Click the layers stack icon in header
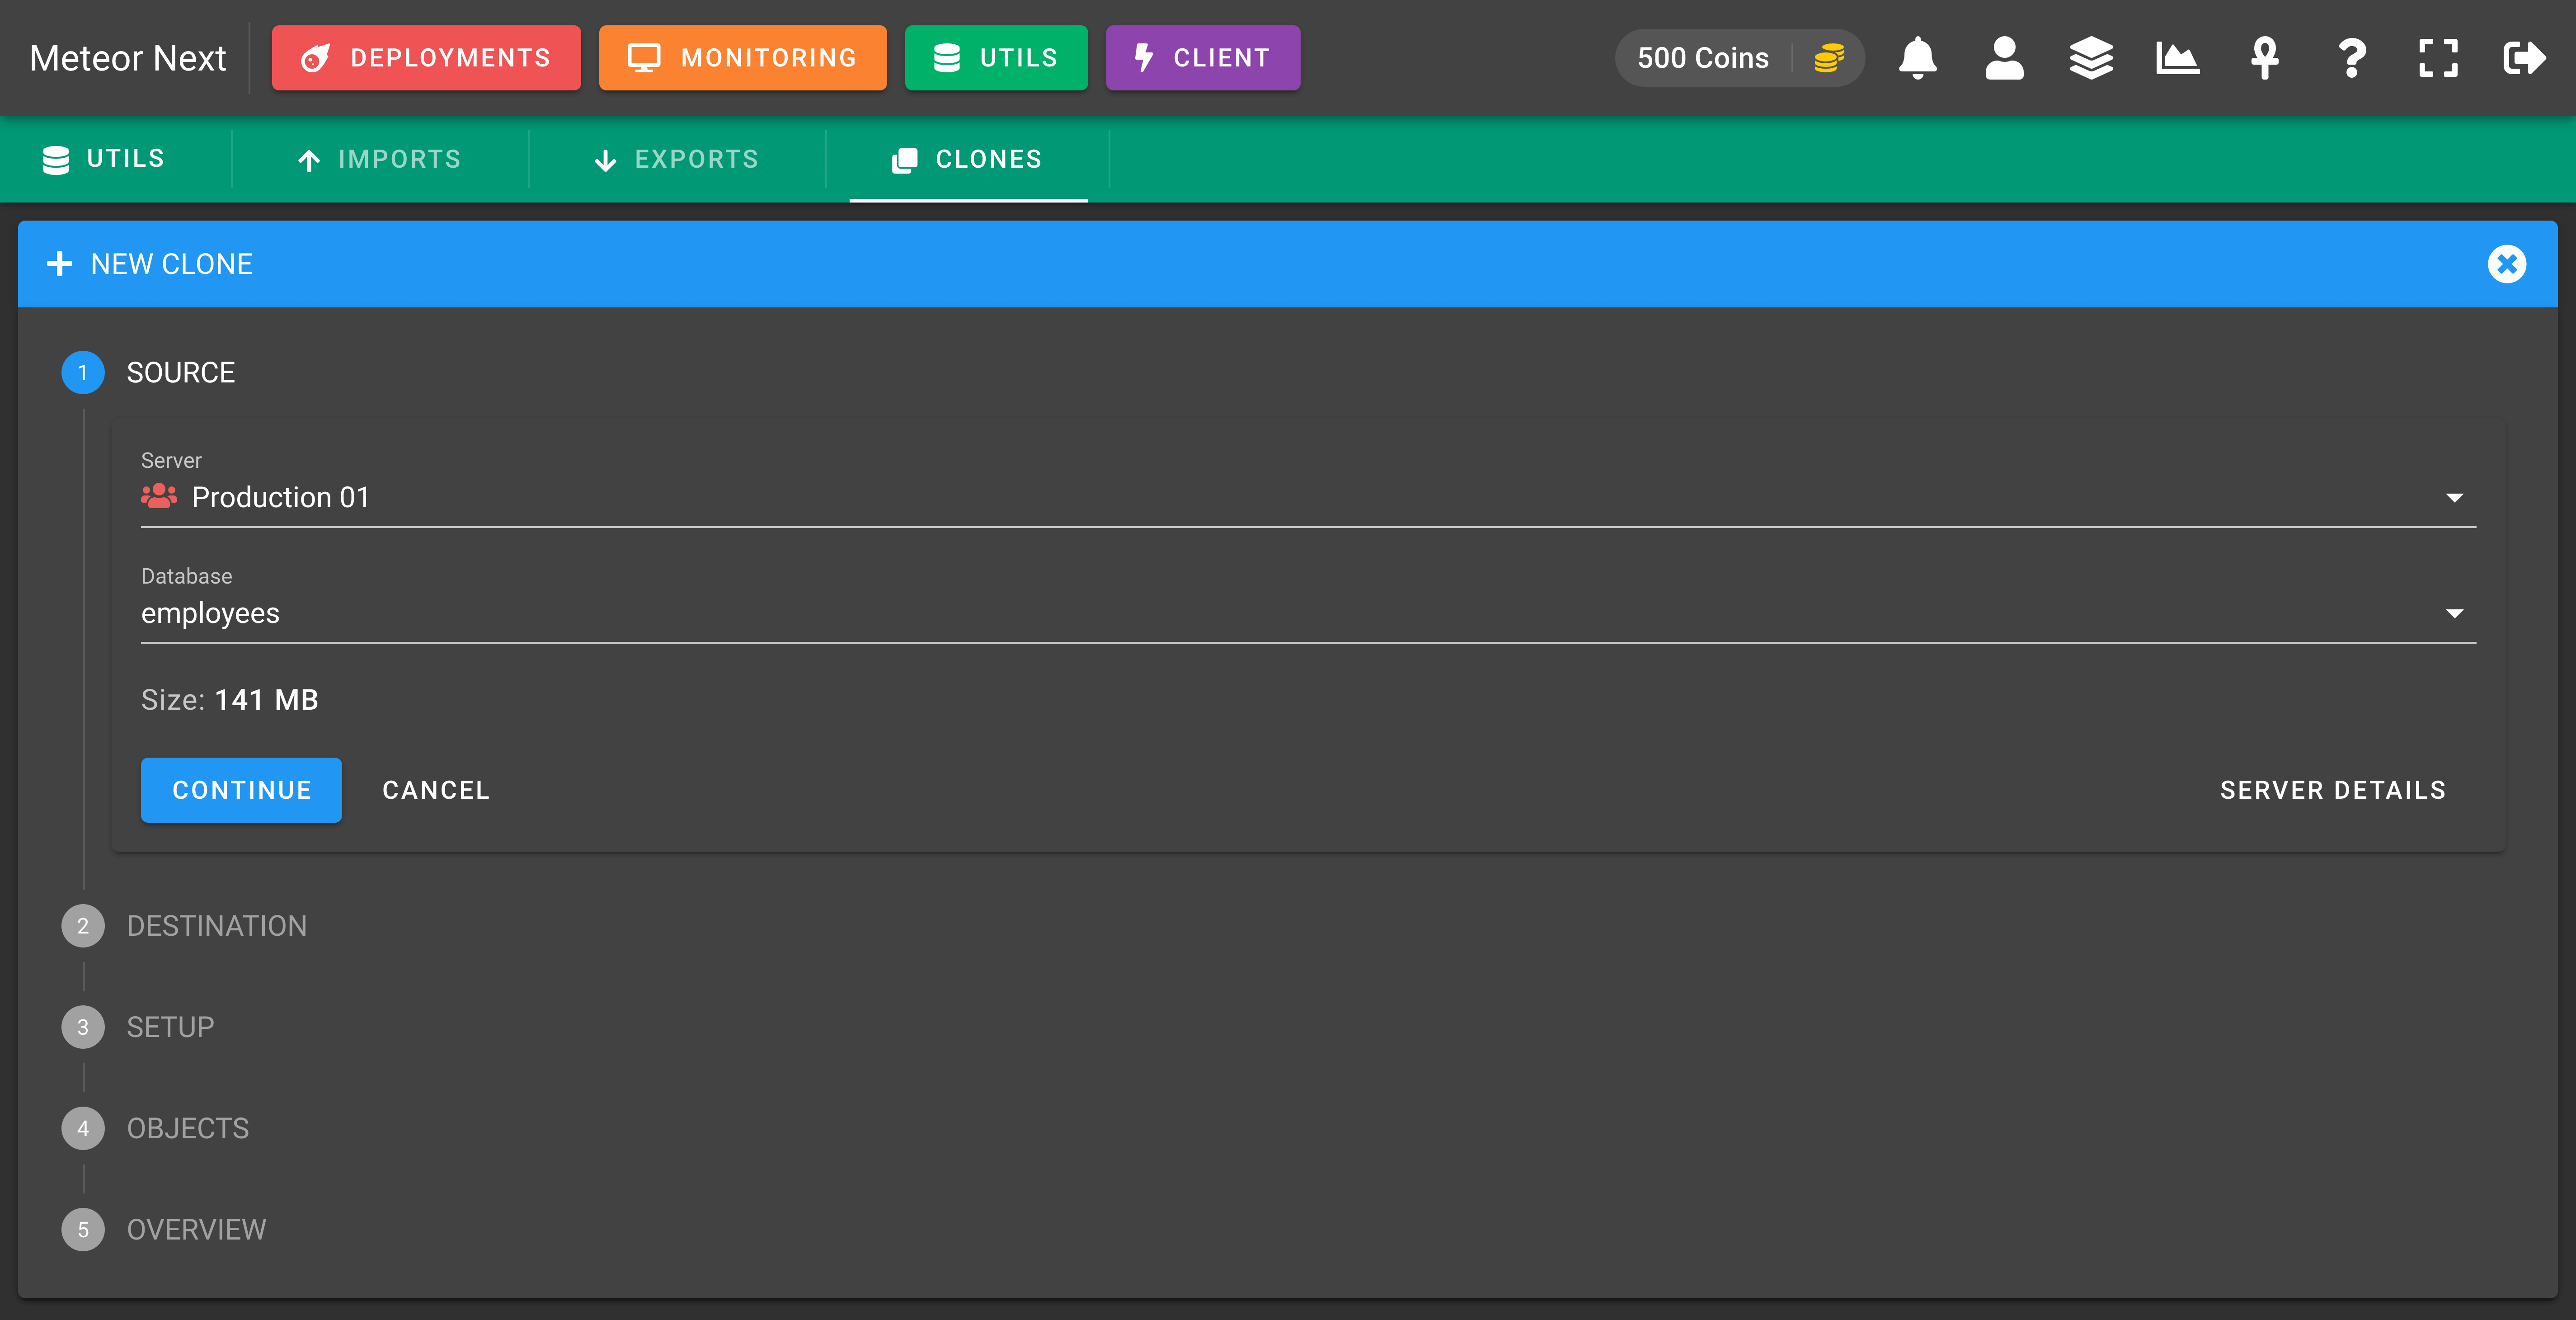 point(2091,58)
